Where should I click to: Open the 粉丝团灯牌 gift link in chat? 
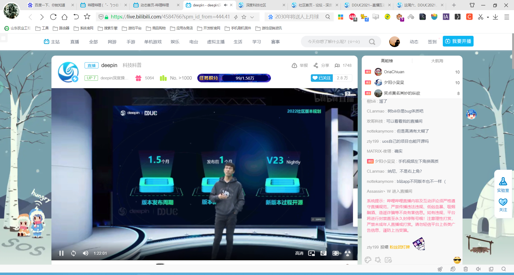[399, 247]
